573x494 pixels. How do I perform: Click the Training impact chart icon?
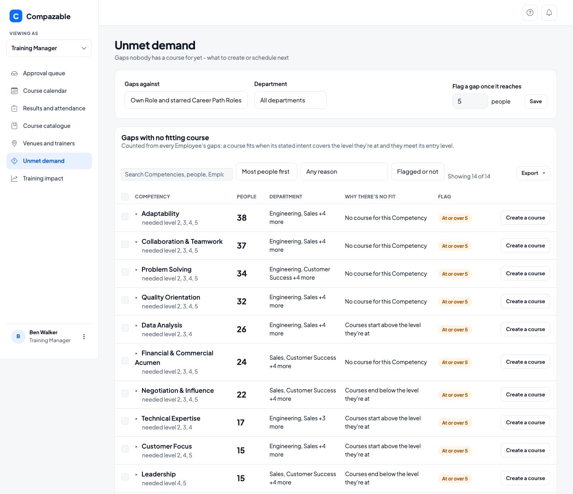point(14,178)
